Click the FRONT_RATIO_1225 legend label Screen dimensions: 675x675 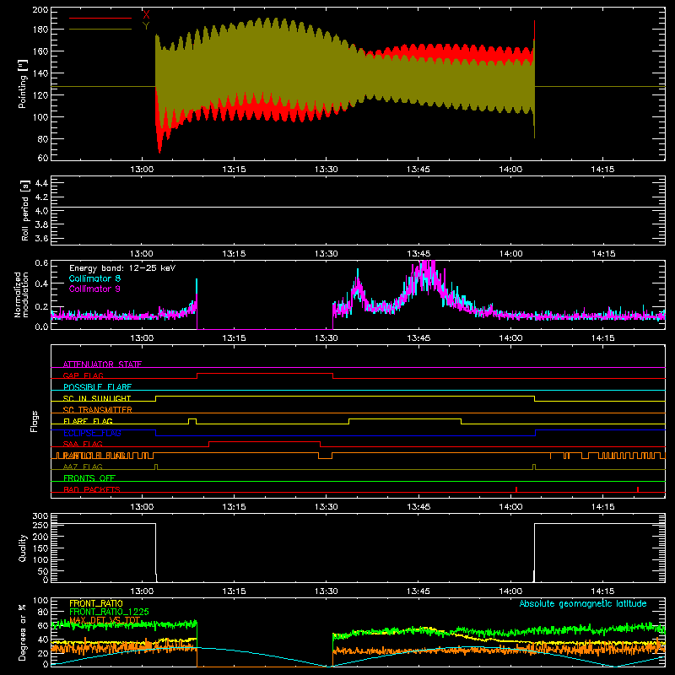109,612
